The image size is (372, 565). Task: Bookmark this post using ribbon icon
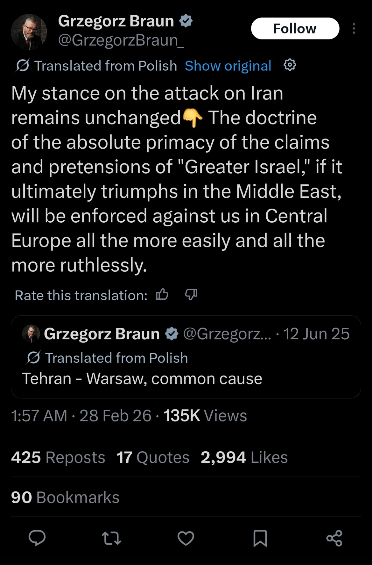point(260,538)
